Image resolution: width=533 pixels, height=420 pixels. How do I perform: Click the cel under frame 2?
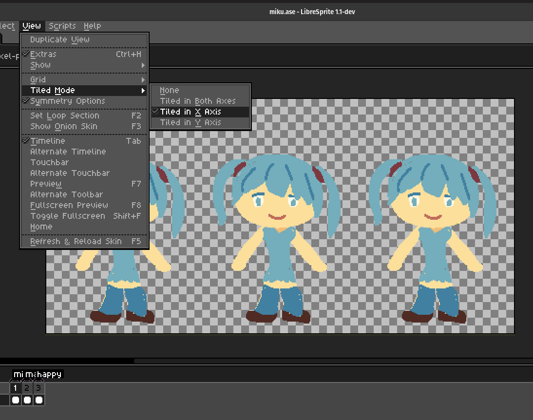[x=27, y=400]
